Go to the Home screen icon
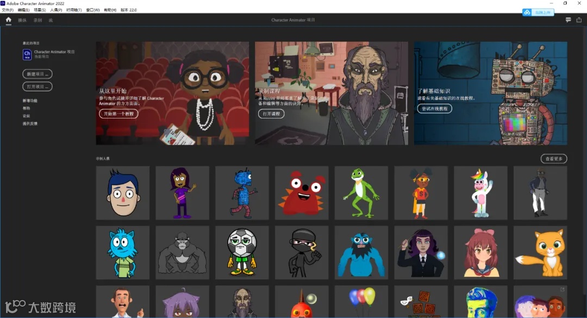587x318 pixels. 9,20
